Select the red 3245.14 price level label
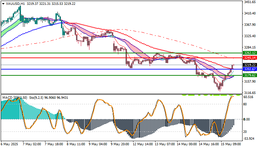The width and height of the screenshot is (258, 148). click(x=250, y=57)
